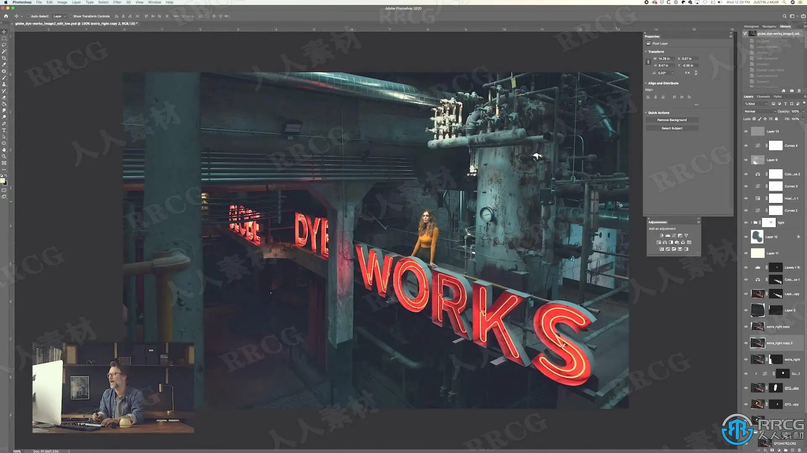Screen dimensions: 807x453
Task: Select the Crop tool
Action: pos(4,58)
